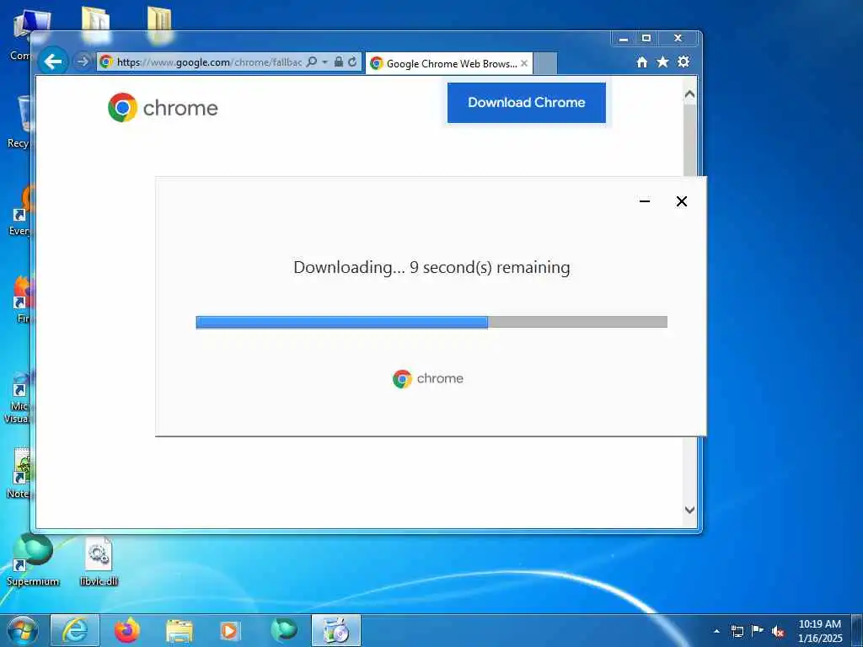Click the security lock icon in address bar
Viewport: 863px width, 647px height.
tap(339, 61)
